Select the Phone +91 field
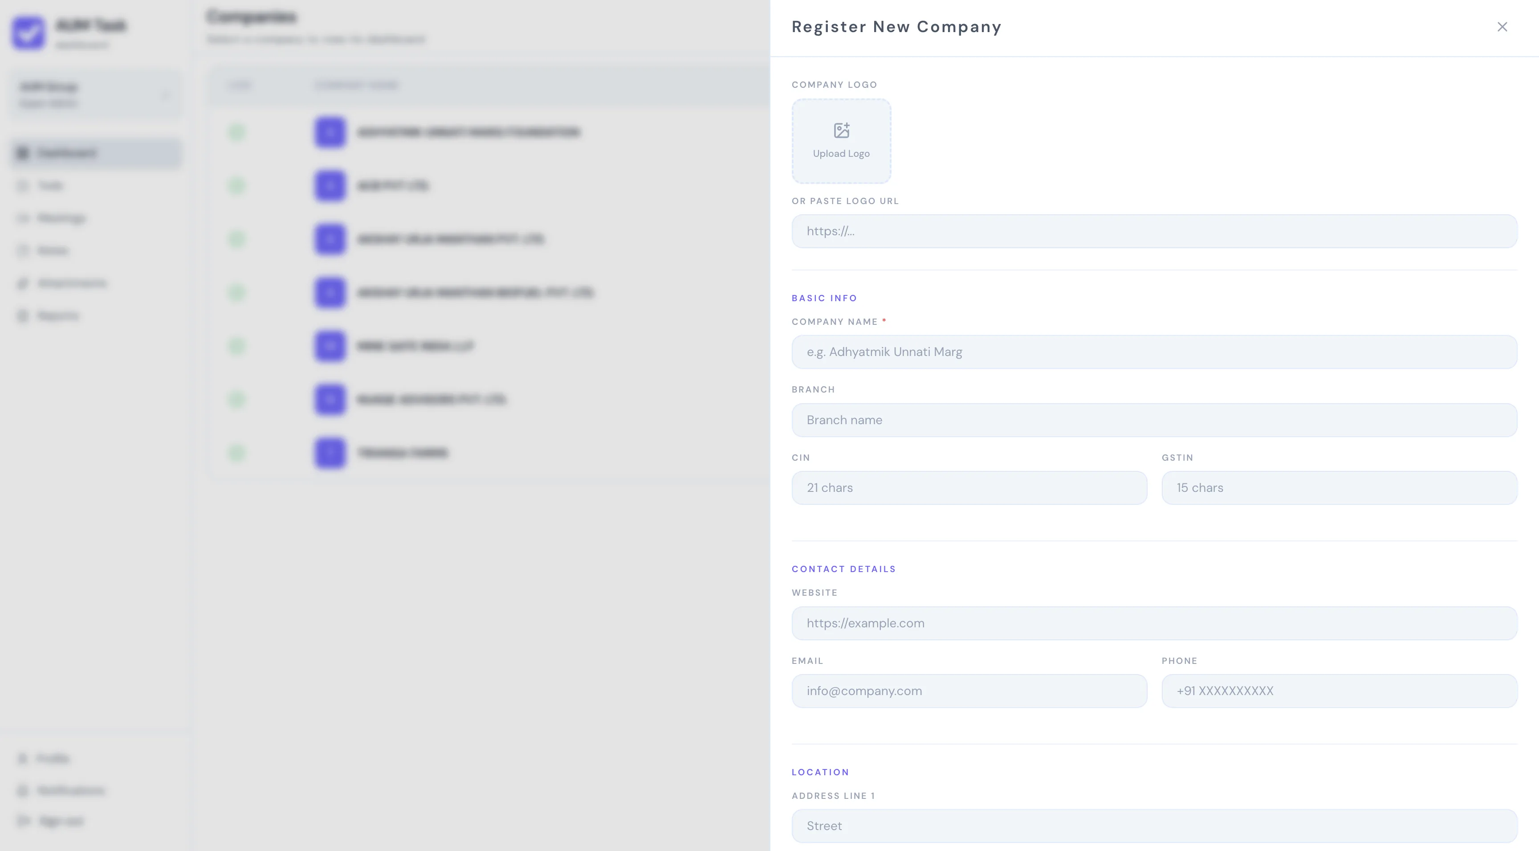The height and width of the screenshot is (851, 1539). [1339, 691]
